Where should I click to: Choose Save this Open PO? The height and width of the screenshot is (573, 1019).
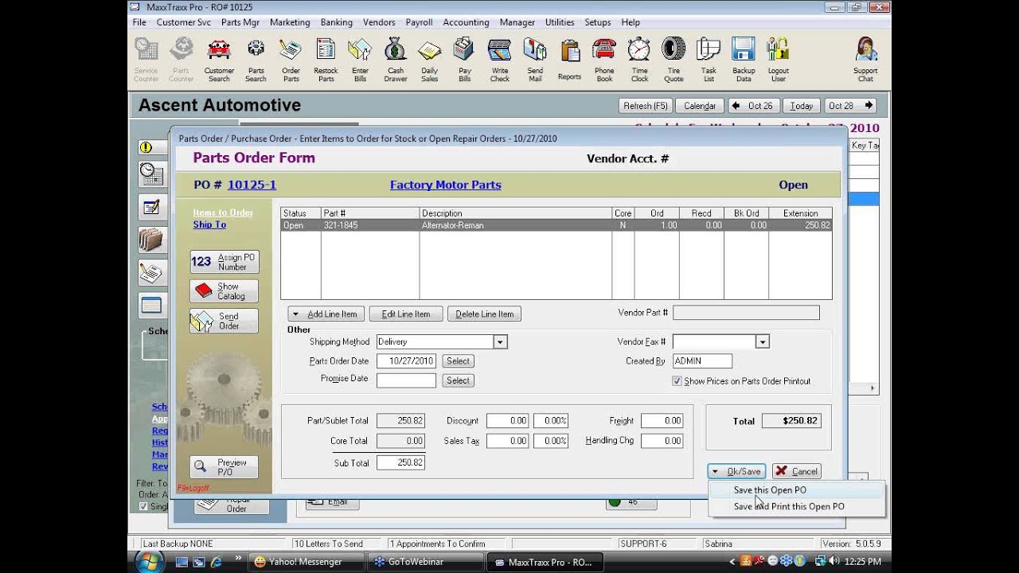(770, 490)
